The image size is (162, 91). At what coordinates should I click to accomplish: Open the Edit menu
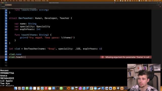coord(11,1)
